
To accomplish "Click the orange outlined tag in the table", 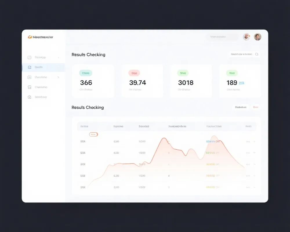I will click(93, 135).
